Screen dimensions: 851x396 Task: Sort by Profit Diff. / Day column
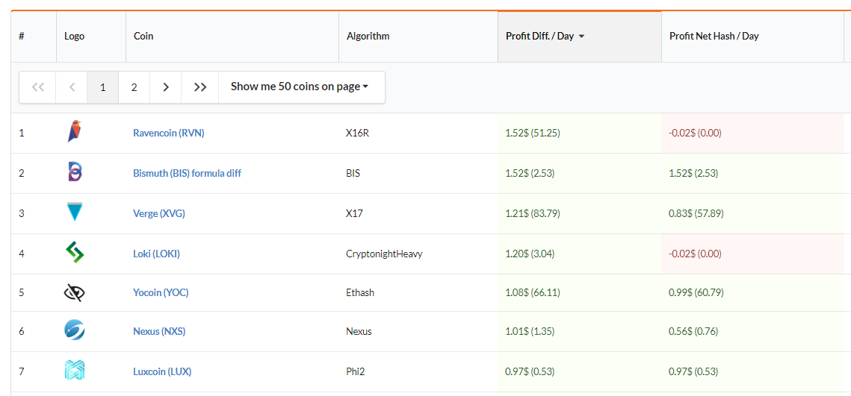[x=580, y=37]
